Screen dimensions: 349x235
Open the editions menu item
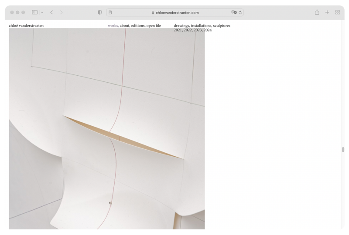138,26
